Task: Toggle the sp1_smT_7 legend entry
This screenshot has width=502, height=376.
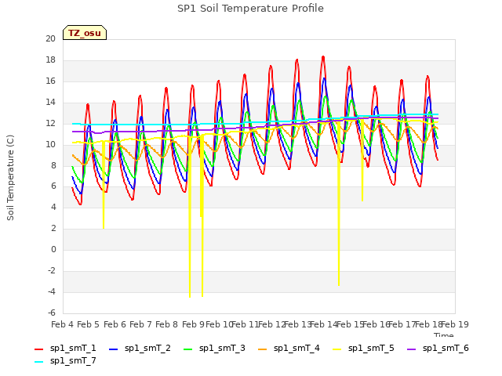Action: (x=65, y=360)
